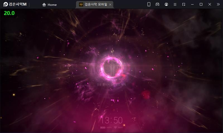Switch to the 검은사막 모바일 tab
Image resolution: width=223 pixels, height=133 pixels.
pyautogui.click(x=94, y=4)
